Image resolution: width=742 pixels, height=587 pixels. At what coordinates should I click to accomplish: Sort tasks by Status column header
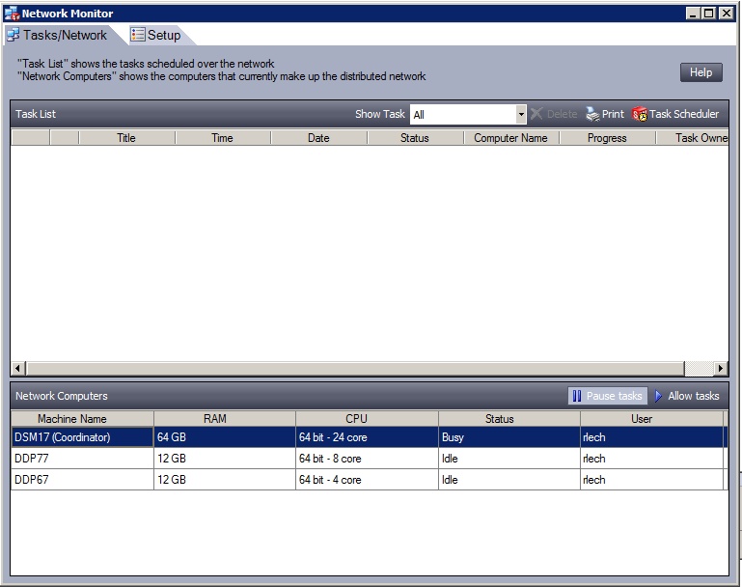pyautogui.click(x=415, y=138)
